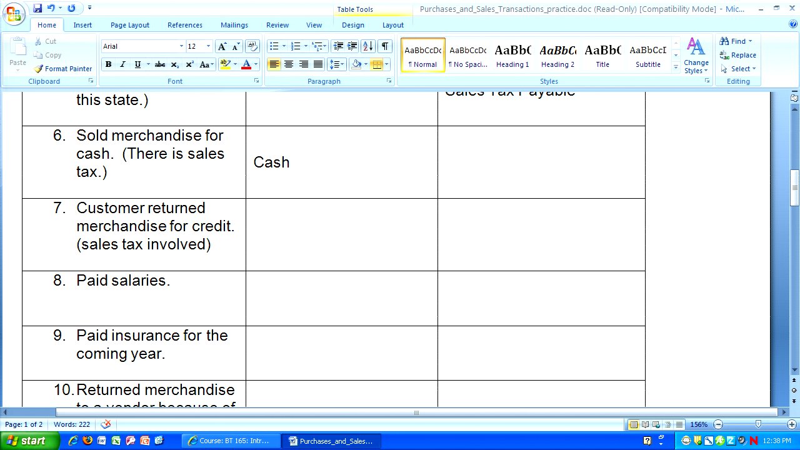Expand the font size dropdown

pos(208,46)
